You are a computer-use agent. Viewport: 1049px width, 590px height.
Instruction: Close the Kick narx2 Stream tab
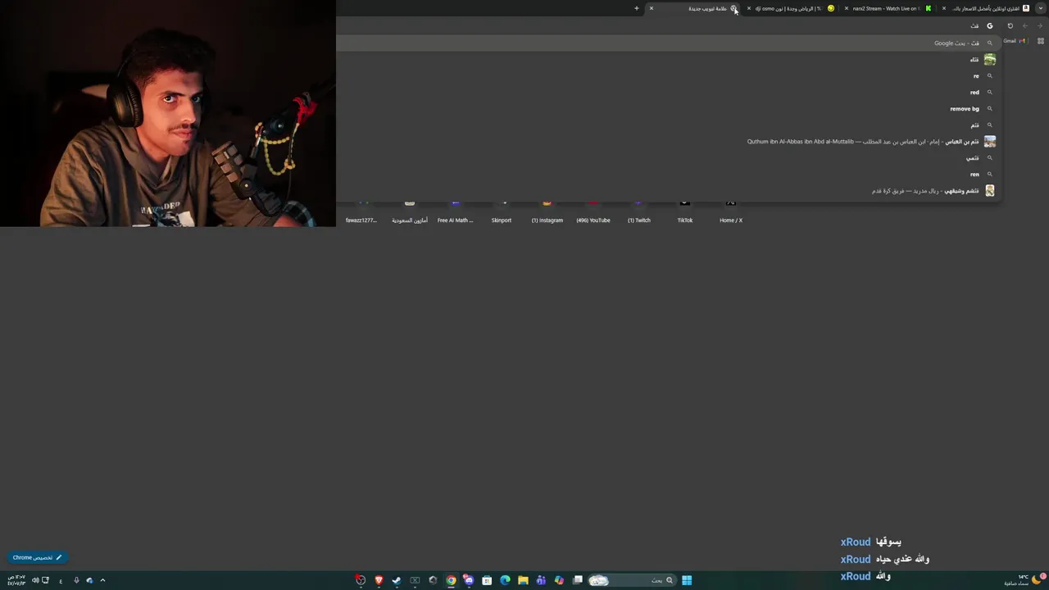pos(847,8)
